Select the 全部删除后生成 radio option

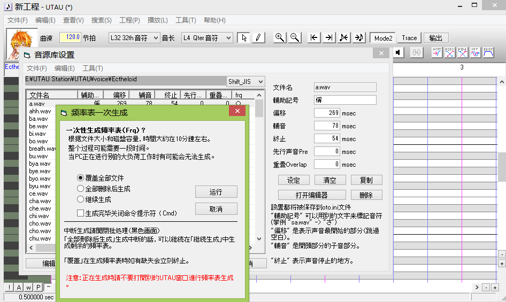pyautogui.click(x=104, y=189)
